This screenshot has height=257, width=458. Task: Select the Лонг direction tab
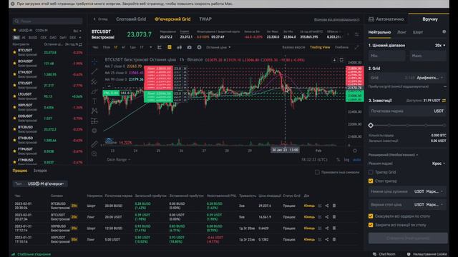(x=401, y=32)
